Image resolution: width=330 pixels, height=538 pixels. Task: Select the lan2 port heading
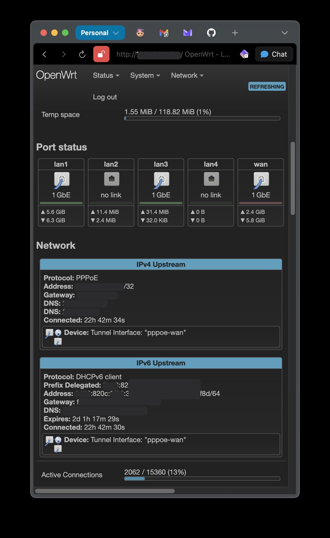pyautogui.click(x=111, y=164)
